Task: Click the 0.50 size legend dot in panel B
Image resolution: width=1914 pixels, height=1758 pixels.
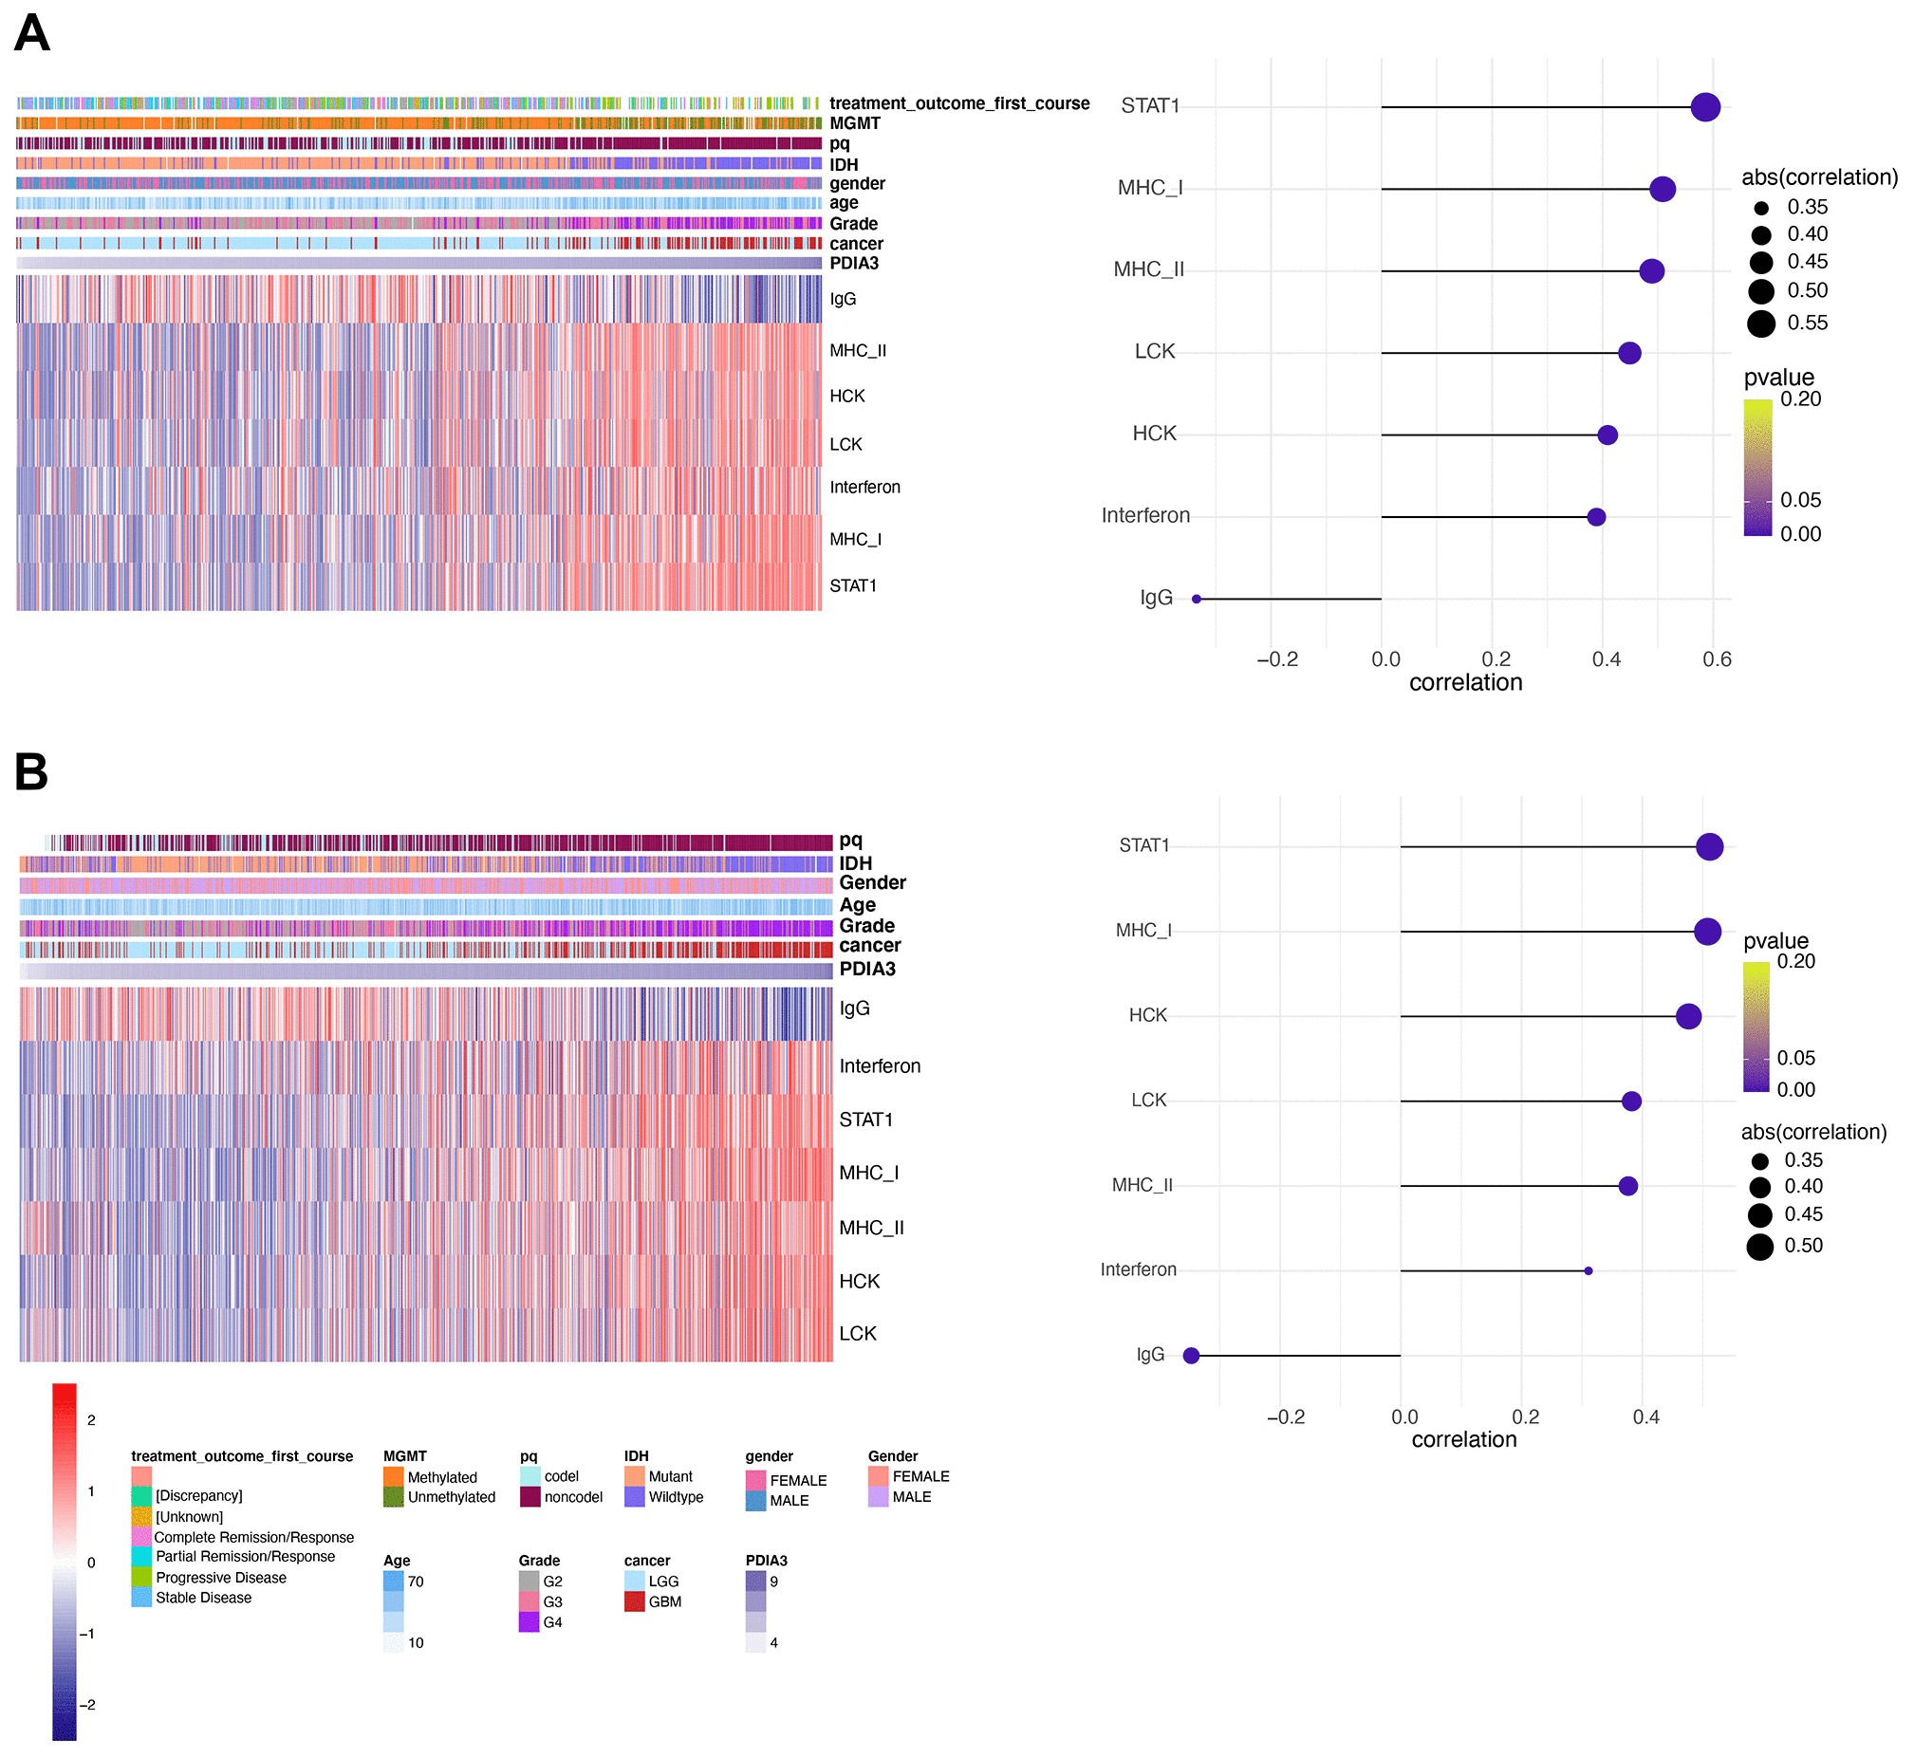Action: click(x=1760, y=1248)
